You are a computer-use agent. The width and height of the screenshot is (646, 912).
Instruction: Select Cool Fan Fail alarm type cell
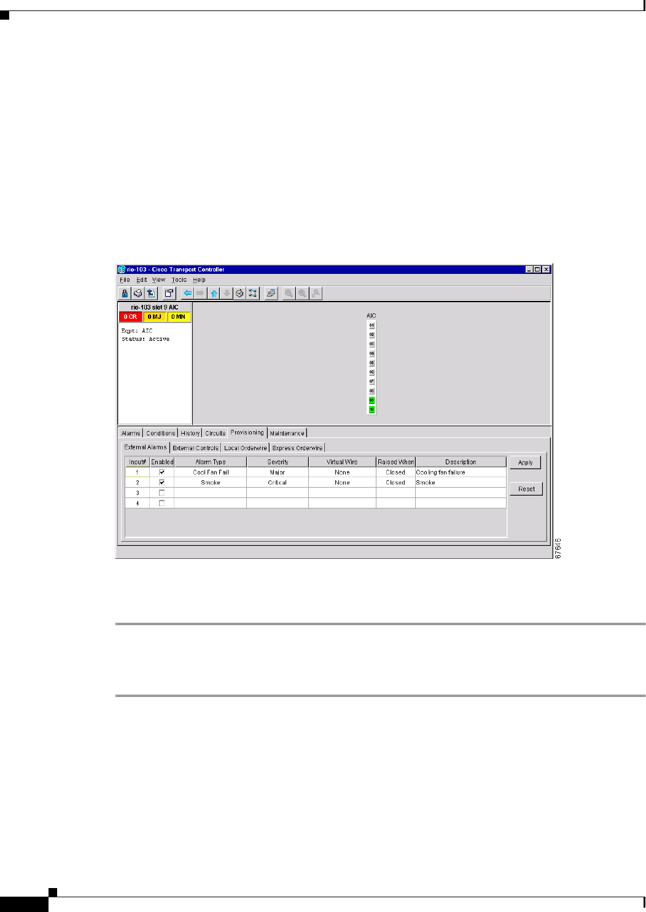(211, 472)
